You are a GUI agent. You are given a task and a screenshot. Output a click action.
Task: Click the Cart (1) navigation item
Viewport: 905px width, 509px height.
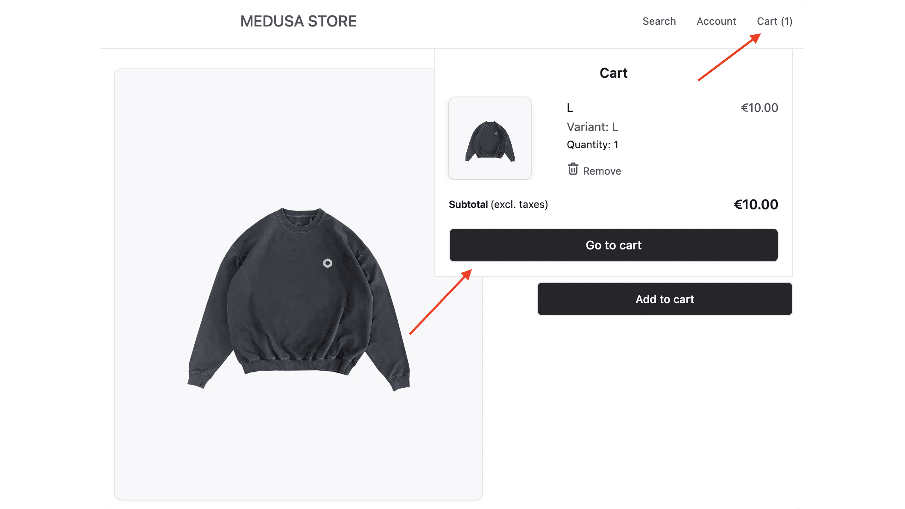774,21
